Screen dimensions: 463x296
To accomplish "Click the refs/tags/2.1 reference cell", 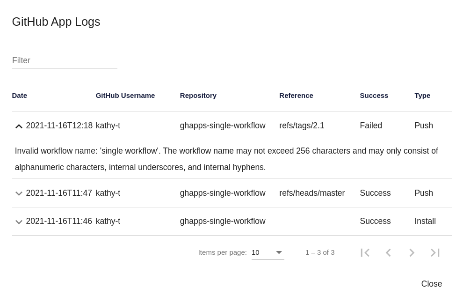I will [302, 126].
